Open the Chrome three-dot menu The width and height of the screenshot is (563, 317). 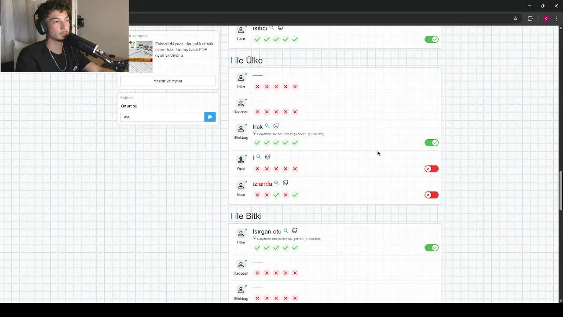pos(556,18)
